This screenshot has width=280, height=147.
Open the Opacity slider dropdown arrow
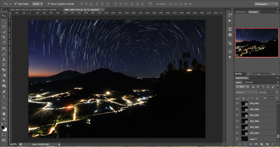point(277,92)
